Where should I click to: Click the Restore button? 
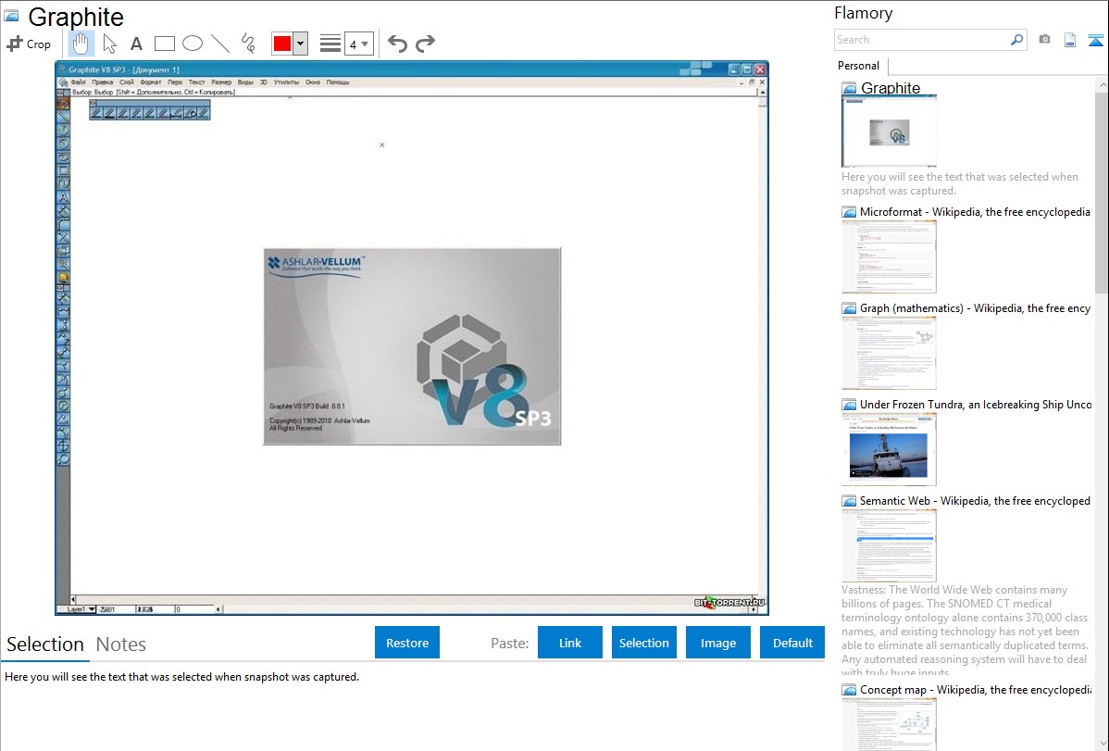click(x=407, y=643)
